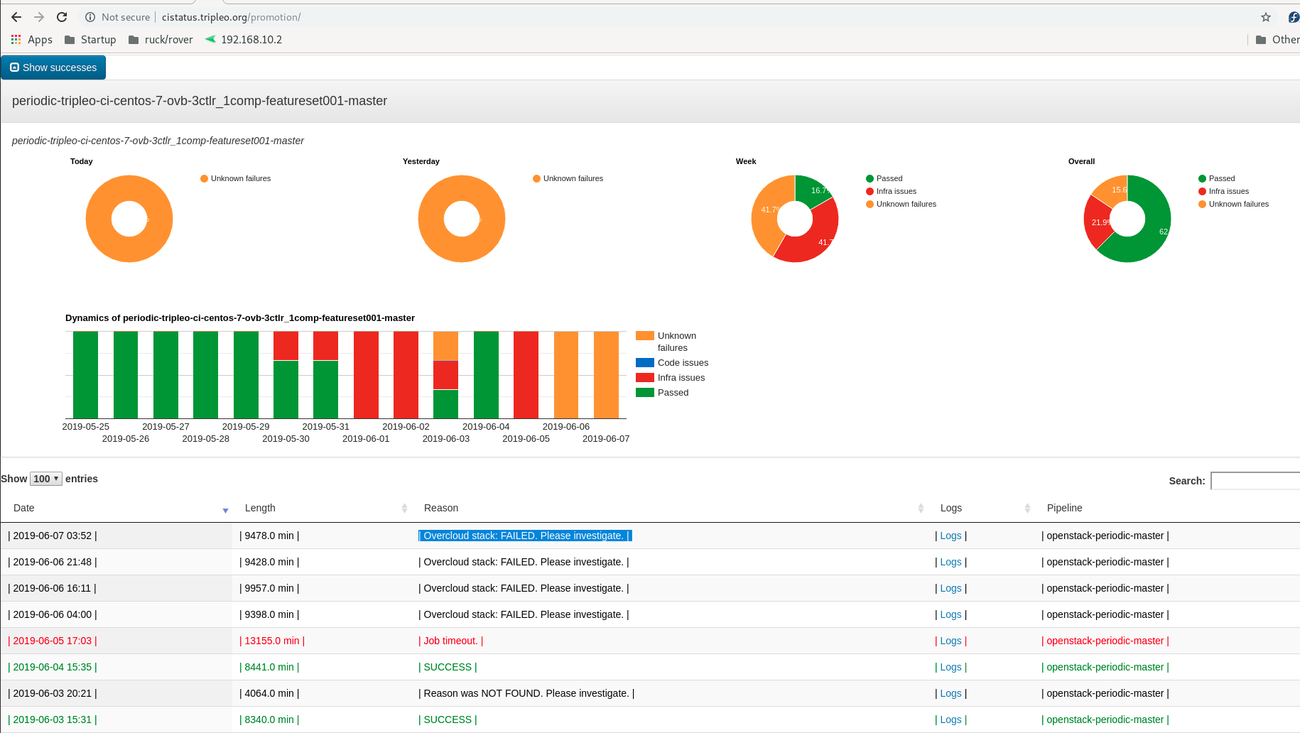Sort table by Reason column header
Screen dimensions: 1300x733
[x=441, y=508]
